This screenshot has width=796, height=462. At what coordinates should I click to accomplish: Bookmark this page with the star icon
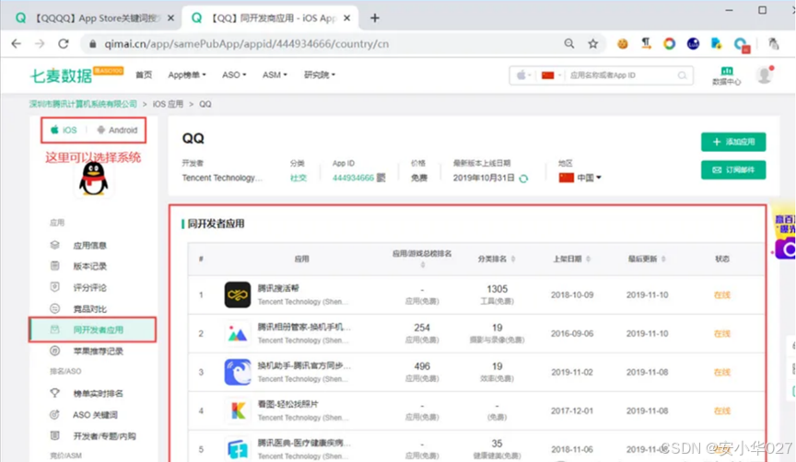[593, 43]
